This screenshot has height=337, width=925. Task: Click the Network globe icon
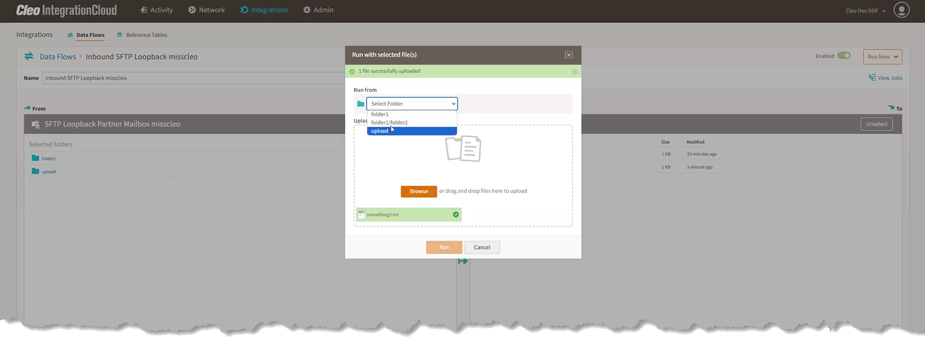192,10
